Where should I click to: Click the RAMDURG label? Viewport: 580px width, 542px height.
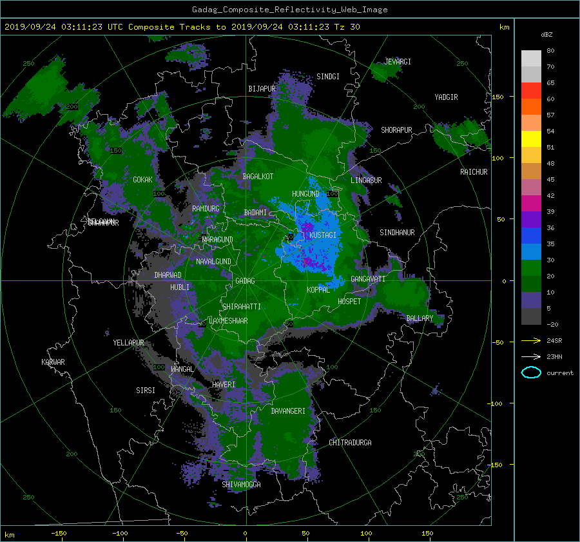pos(206,209)
